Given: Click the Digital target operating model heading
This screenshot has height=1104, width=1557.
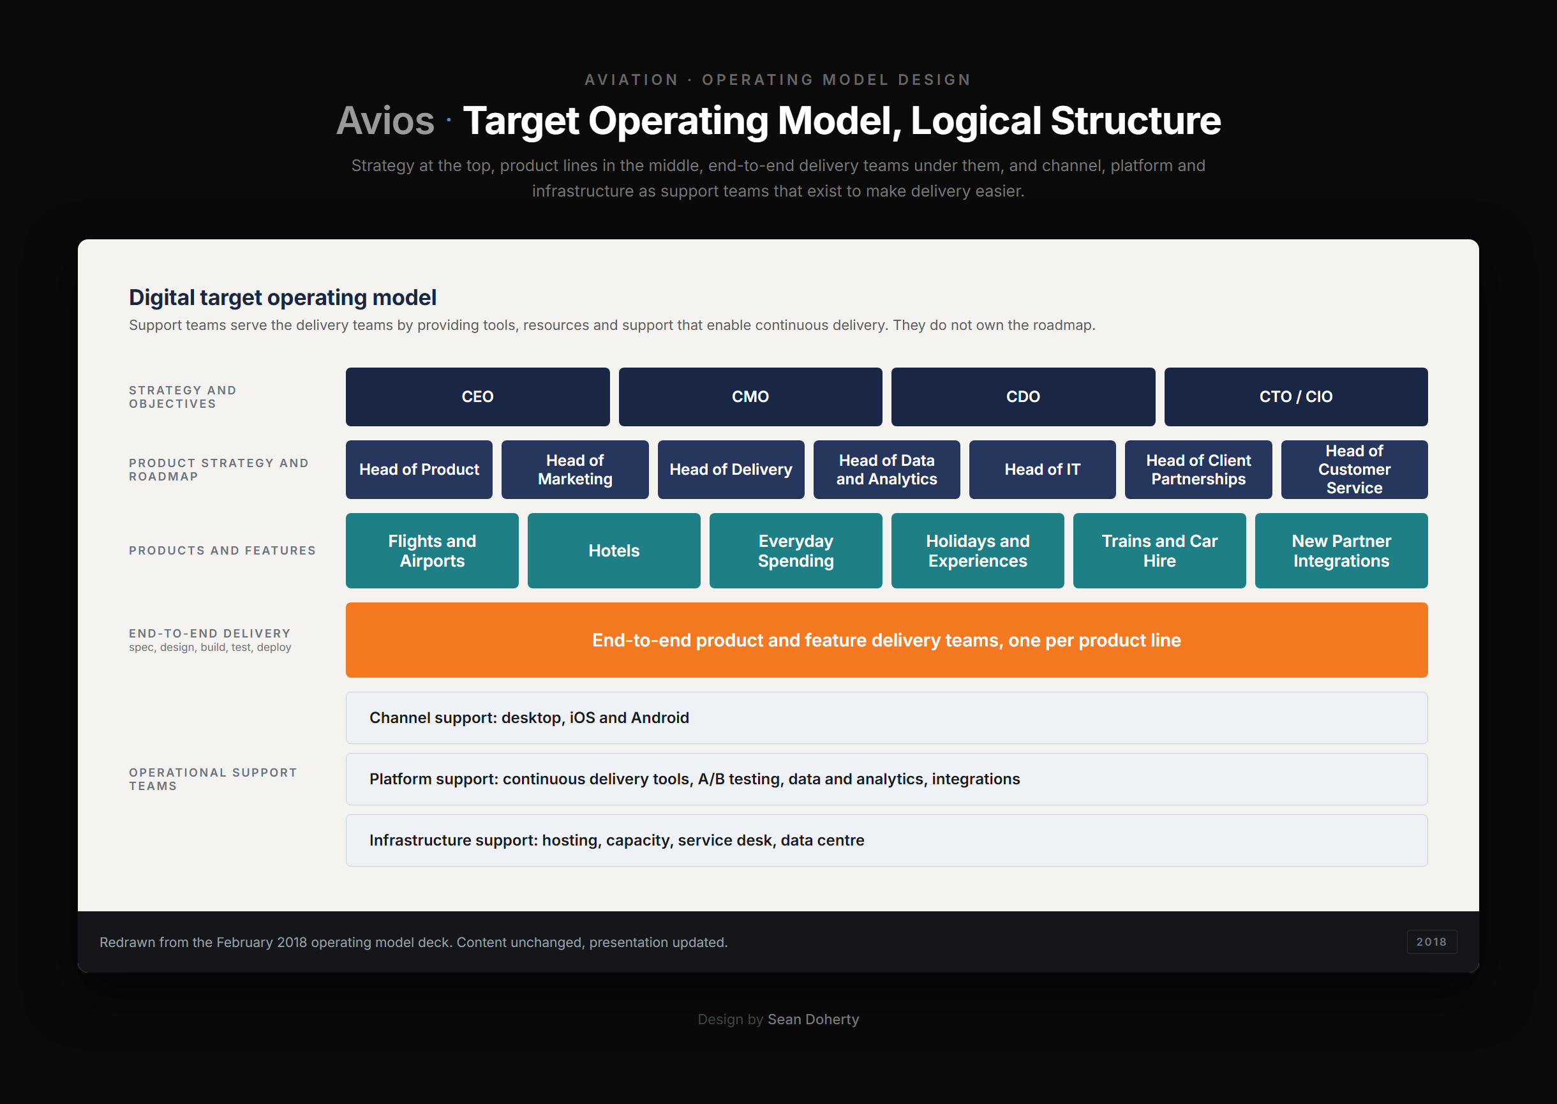Looking at the screenshot, I should [x=283, y=298].
